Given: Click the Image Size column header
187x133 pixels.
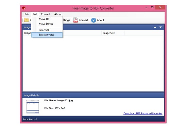Looking at the screenshot, I should (113, 33).
